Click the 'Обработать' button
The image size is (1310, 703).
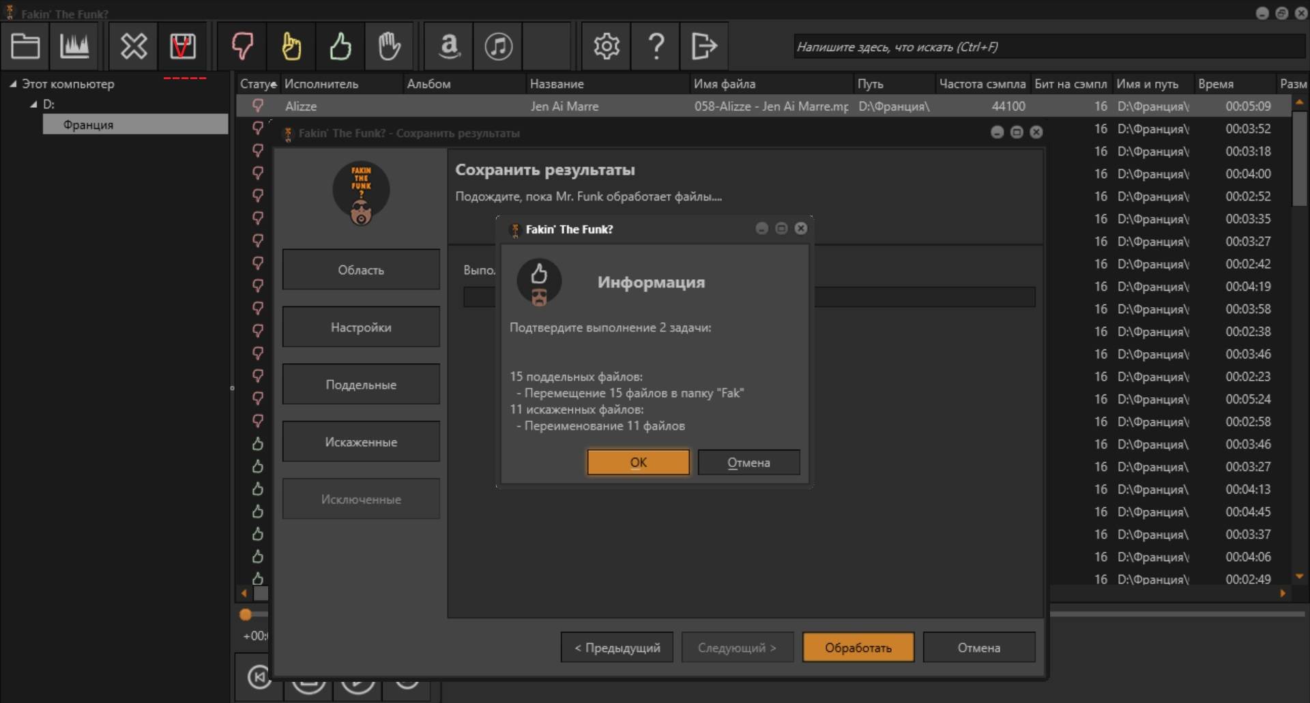tap(858, 648)
